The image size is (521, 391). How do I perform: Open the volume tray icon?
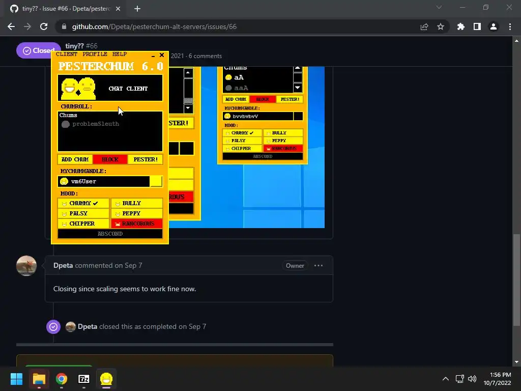coord(472,379)
